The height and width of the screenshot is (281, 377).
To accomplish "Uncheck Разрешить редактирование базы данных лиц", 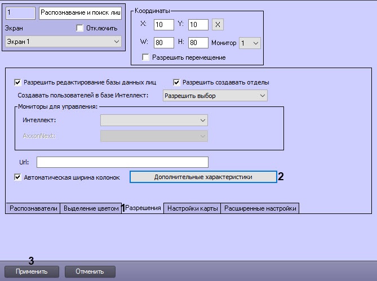I will [17, 82].
